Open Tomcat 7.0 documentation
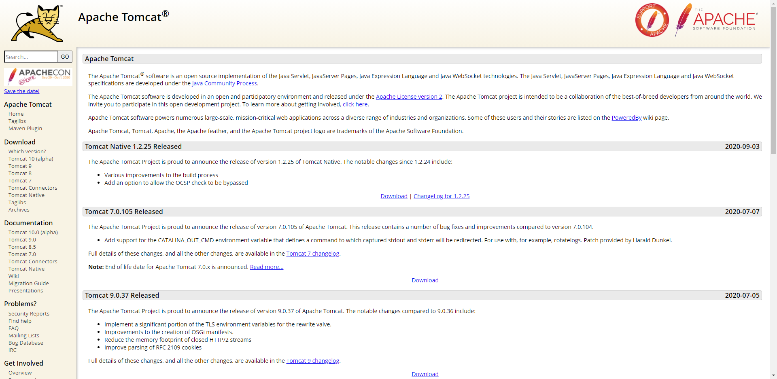The width and height of the screenshot is (777, 379). [22, 254]
